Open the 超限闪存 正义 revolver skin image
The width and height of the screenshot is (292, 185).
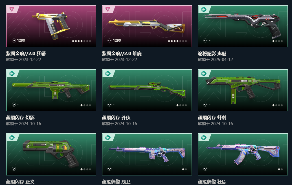point(51,154)
